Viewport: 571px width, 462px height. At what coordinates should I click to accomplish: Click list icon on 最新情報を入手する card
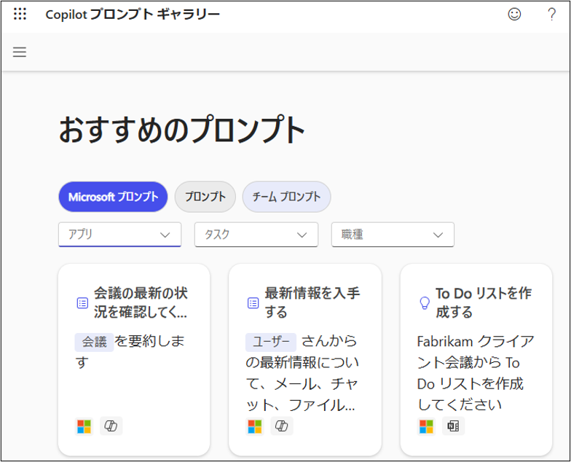[253, 303]
